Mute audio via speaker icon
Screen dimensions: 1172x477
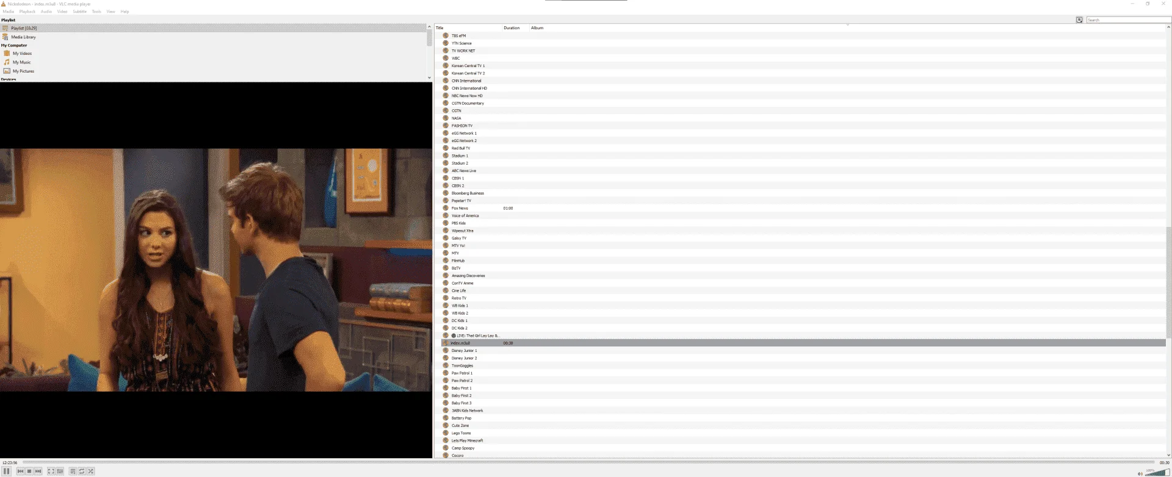[1140, 473]
